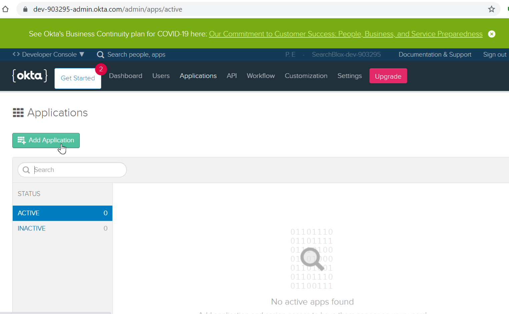Image resolution: width=509 pixels, height=314 pixels.
Task: Open the Users menu
Action: coord(161,76)
